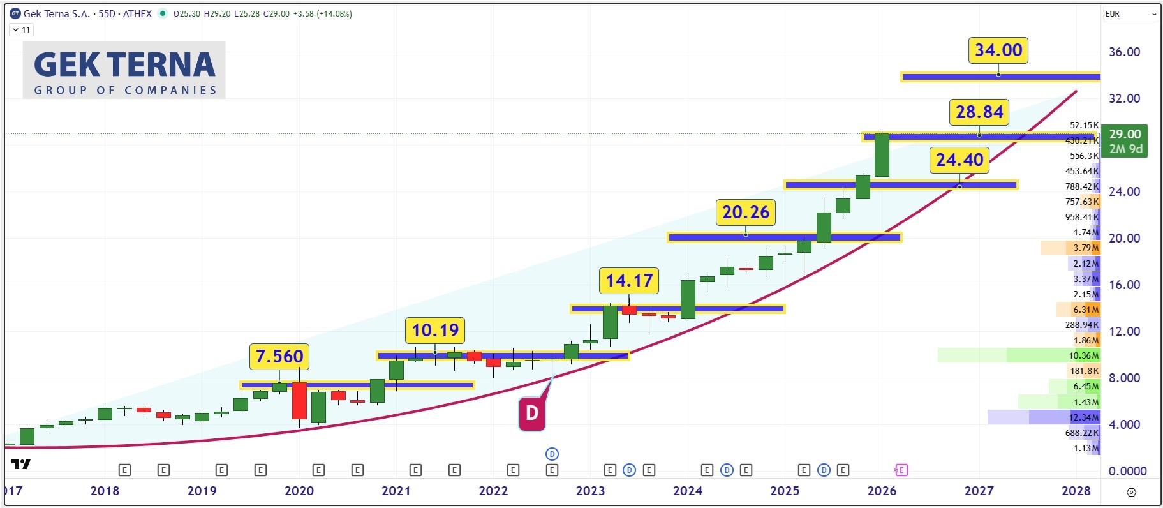Viewport: 1163px width, 508px height.
Task: Open chart settings via the gear icon
Action: (1131, 492)
